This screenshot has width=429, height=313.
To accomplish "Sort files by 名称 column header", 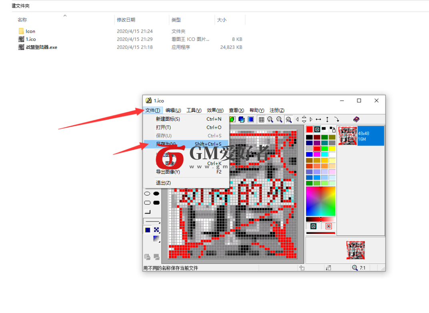I will pos(22,20).
